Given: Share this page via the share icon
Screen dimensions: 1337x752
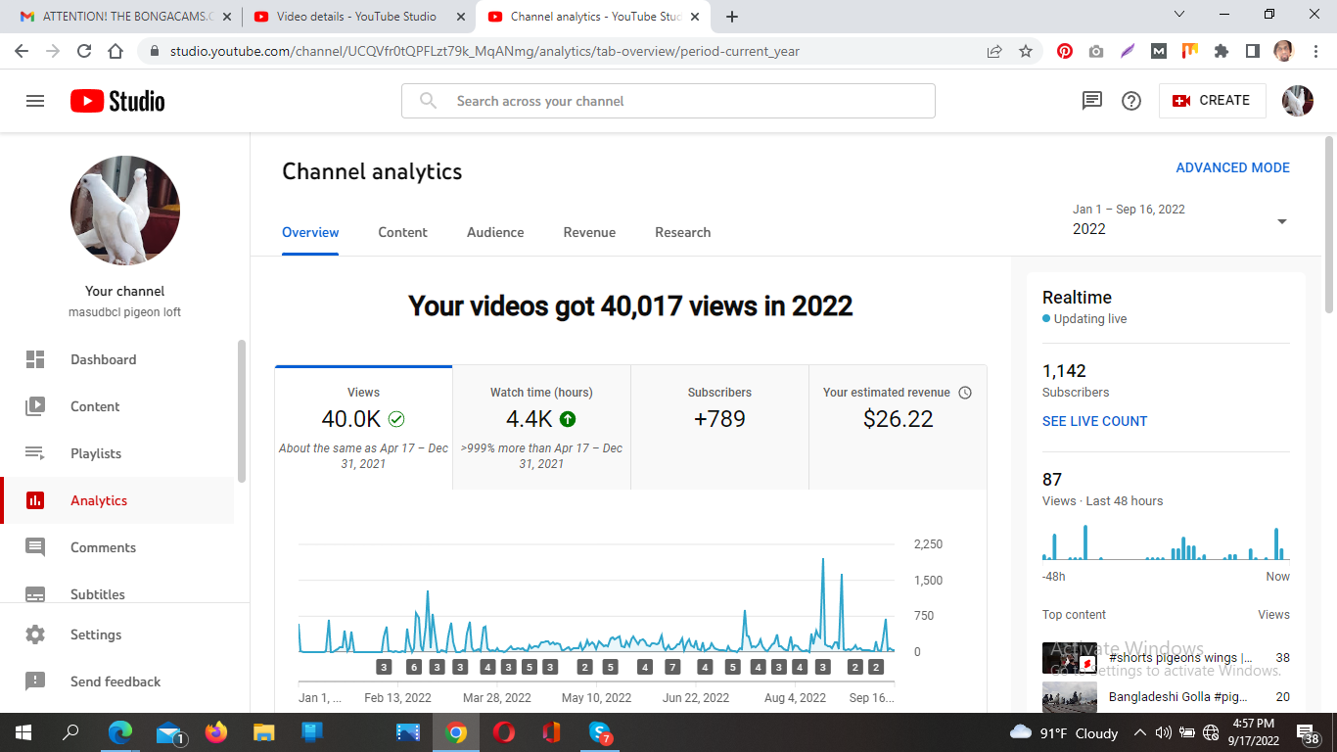Looking at the screenshot, I should pos(994,51).
